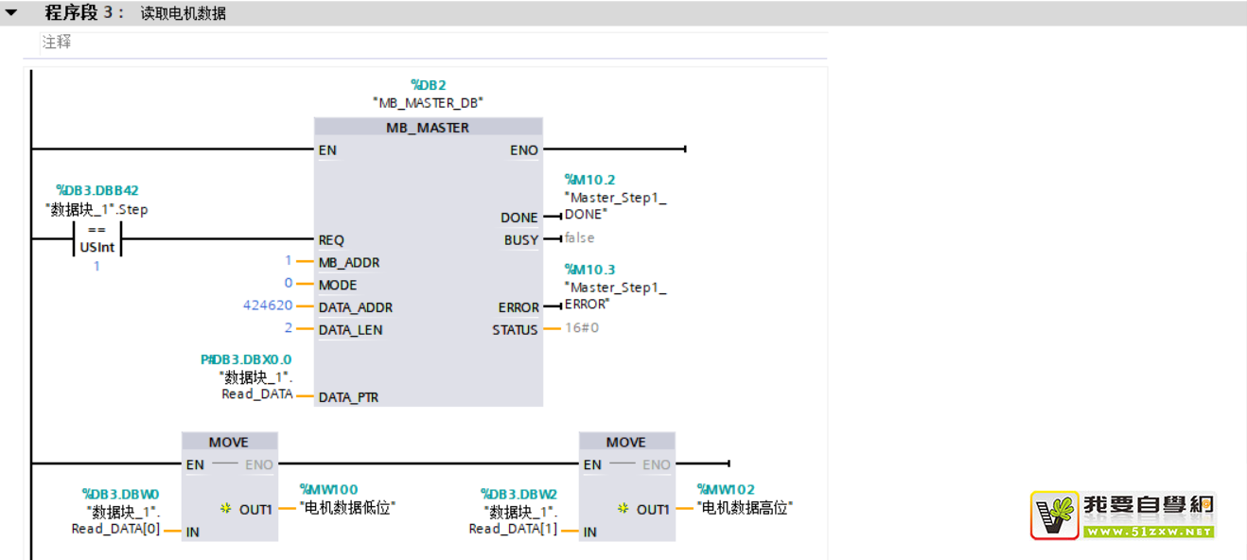
Task: Select the second MOVE block header
Action: [x=626, y=442]
